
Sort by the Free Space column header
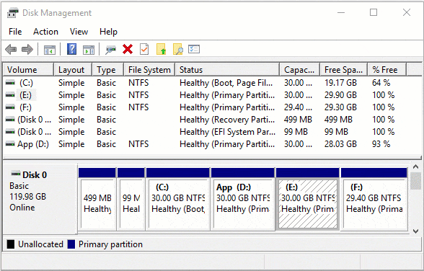click(x=344, y=70)
